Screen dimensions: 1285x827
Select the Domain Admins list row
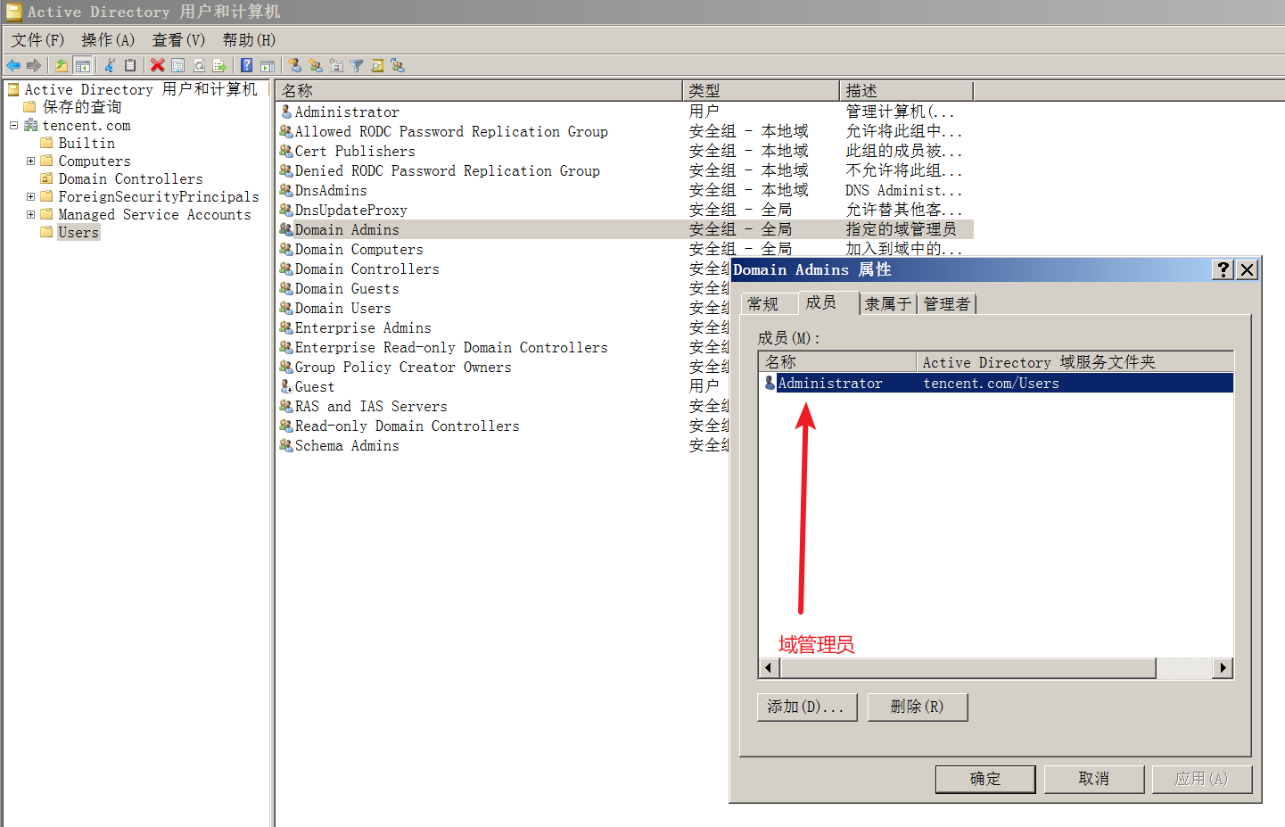pos(625,229)
